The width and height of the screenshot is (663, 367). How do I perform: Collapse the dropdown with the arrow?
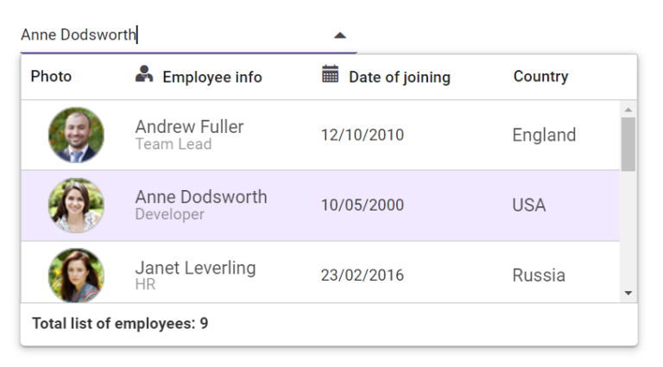tap(340, 35)
